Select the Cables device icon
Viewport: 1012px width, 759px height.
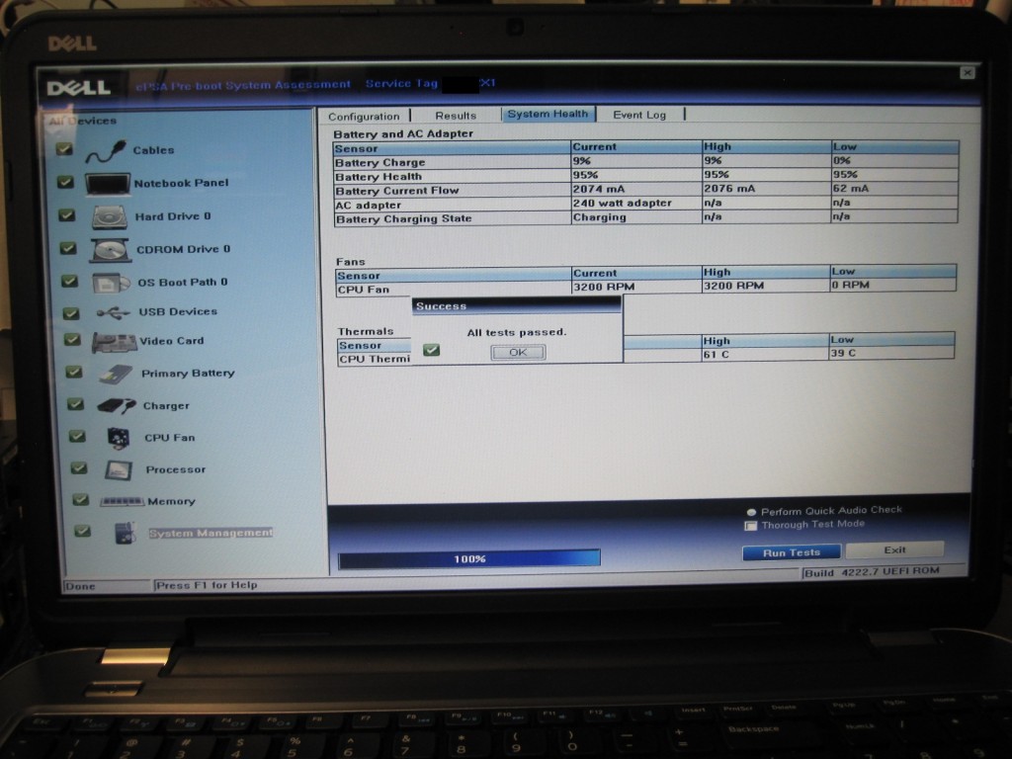pyautogui.click(x=105, y=151)
